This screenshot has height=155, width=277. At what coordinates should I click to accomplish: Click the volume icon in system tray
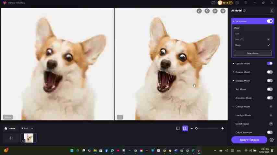[x=250, y=150]
